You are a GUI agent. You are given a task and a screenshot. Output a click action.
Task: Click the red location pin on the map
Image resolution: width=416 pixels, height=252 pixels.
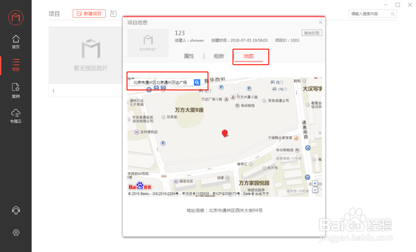point(225,133)
